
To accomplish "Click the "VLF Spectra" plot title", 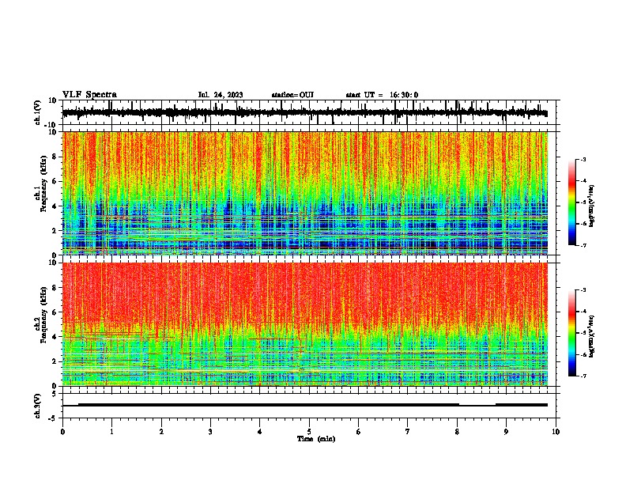I will point(89,95).
